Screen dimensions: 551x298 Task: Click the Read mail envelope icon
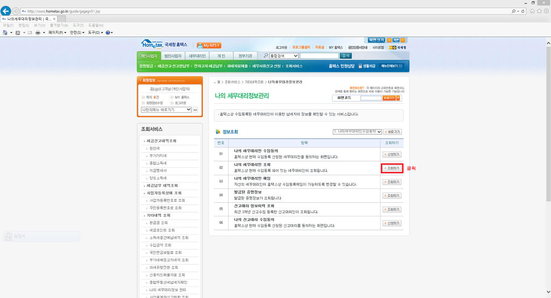[30, 33]
